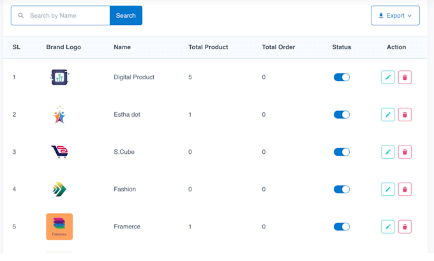Open the S.Cube cart logo

pyautogui.click(x=59, y=152)
